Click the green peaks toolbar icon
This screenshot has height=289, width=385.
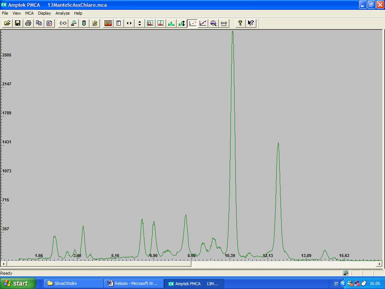click(x=171, y=23)
